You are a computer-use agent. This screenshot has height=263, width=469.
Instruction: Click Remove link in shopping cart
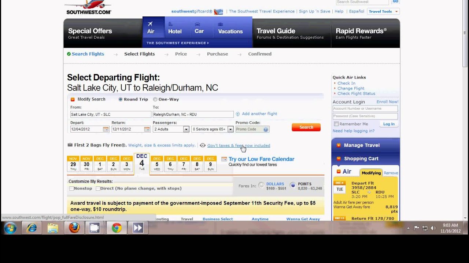(391, 173)
